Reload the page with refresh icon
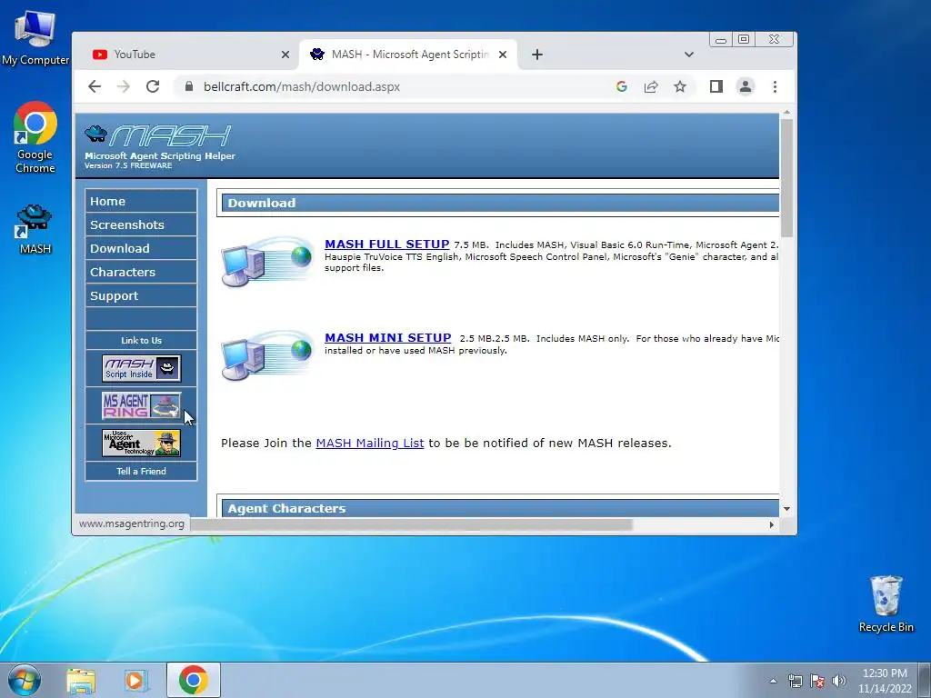The width and height of the screenshot is (931, 698). point(153,86)
